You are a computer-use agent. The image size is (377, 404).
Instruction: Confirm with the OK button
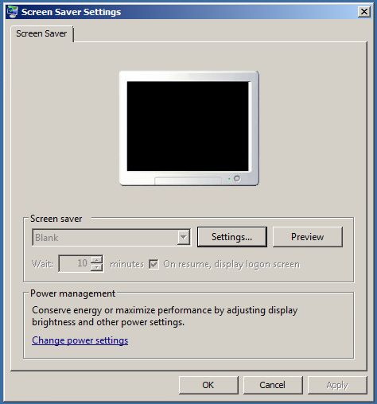208,385
